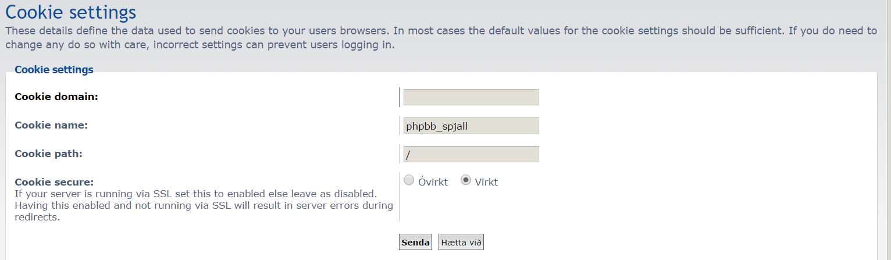Click the line starting 'change any do so'
The image size is (891, 260).
201,45
